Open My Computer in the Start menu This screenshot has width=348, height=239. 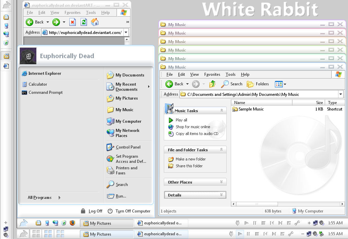click(124, 121)
